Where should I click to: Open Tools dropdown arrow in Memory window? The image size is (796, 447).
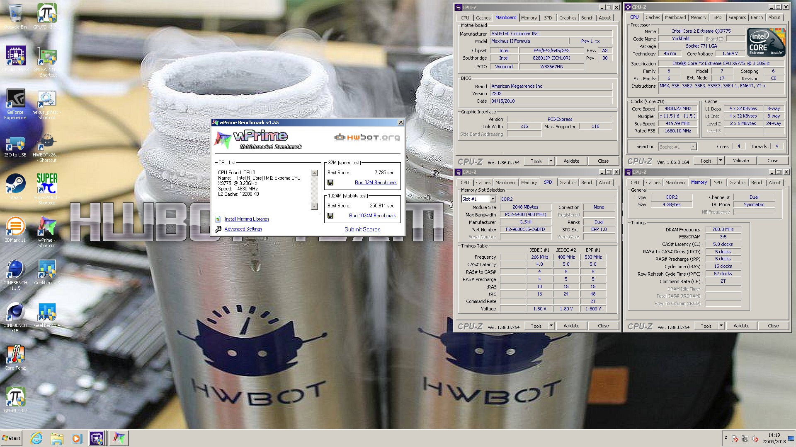tap(721, 326)
